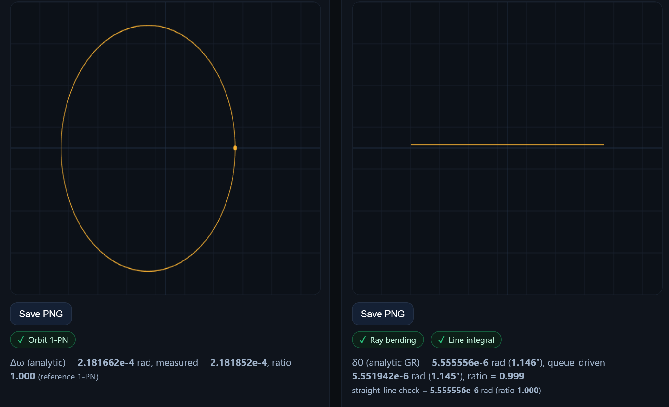The image size is (669, 407).
Task: Click the left end of the bent ray
Action: coord(411,145)
